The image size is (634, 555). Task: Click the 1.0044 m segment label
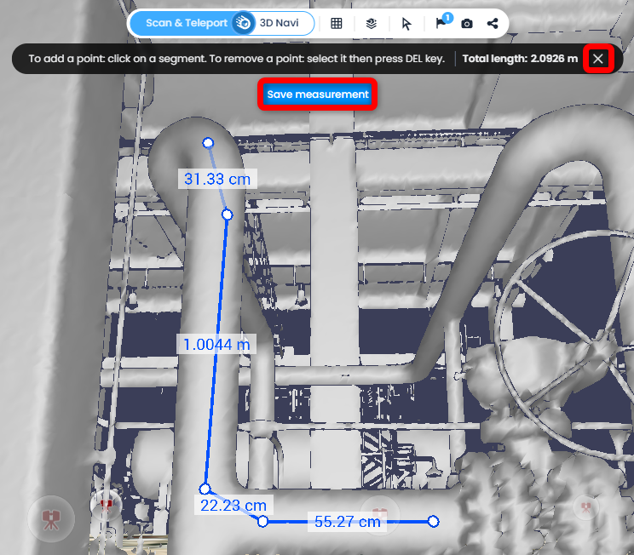pos(216,345)
